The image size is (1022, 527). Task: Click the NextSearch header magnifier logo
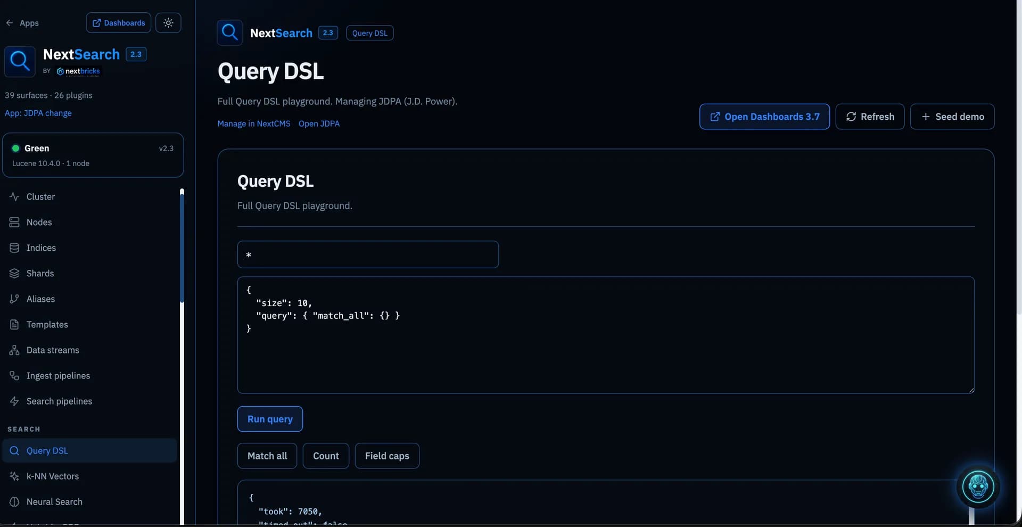click(230, 32)
